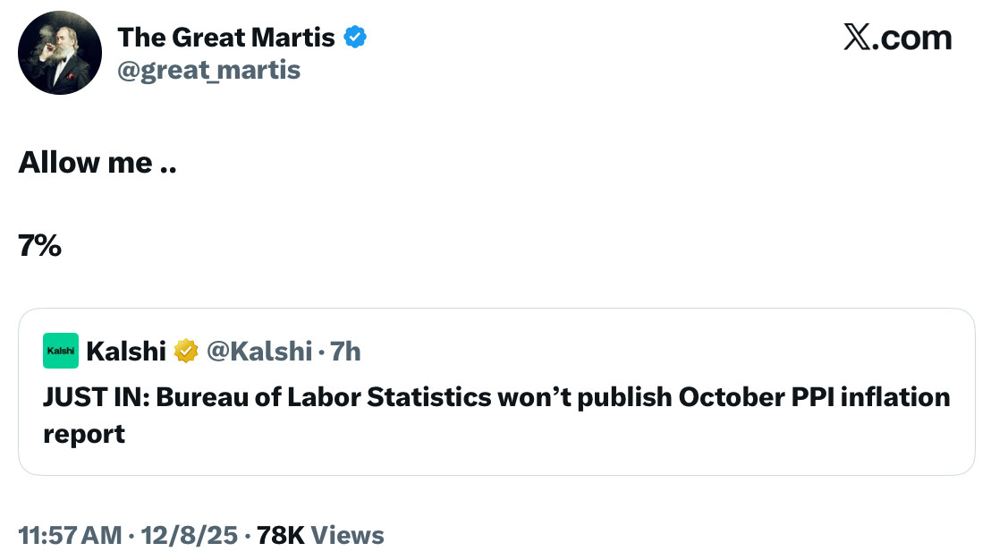
Task: Click the Views label
Action: click(348, 535)
